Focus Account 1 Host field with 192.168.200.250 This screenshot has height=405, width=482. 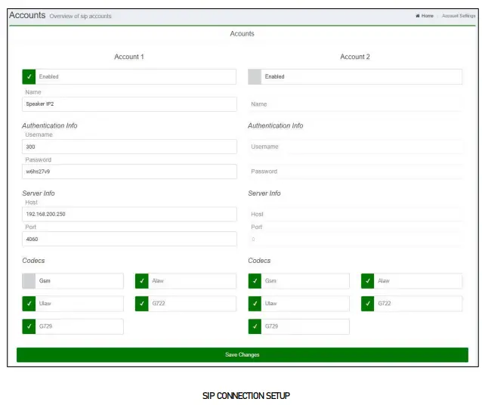tap(129, 214)
